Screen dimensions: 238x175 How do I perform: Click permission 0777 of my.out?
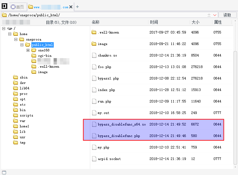tap(217, 113)
